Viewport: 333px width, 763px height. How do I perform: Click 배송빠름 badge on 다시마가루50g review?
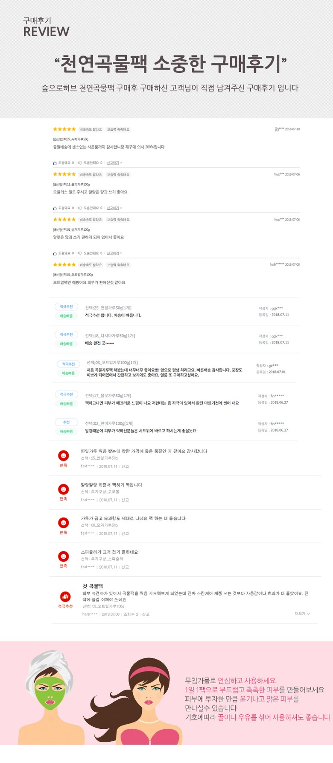pos(66,343)
